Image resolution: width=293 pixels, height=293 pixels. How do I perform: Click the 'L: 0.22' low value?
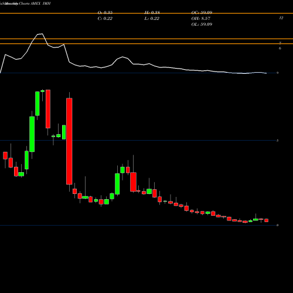point(152,19)
